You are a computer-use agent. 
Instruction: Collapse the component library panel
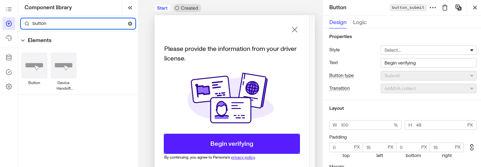[130, 8]
